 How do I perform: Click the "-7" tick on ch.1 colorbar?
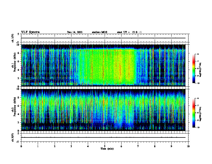pyautogui.click(x=198, y=61)
